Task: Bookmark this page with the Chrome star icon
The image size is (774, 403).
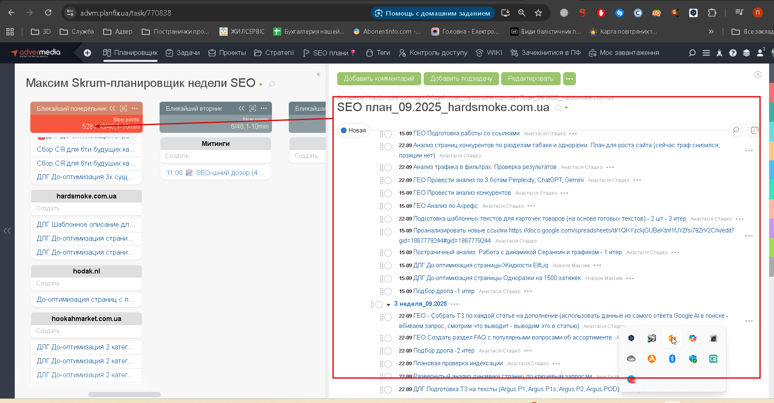Action: tap(539, 13)
